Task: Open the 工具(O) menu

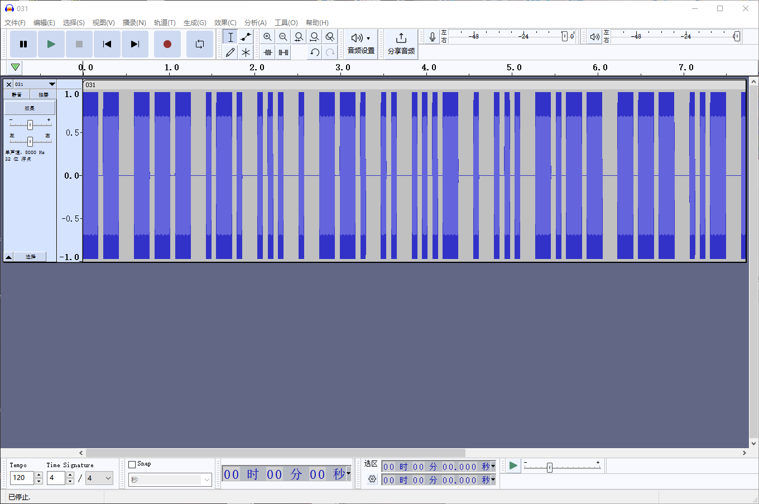Action: tap(286, 23)
